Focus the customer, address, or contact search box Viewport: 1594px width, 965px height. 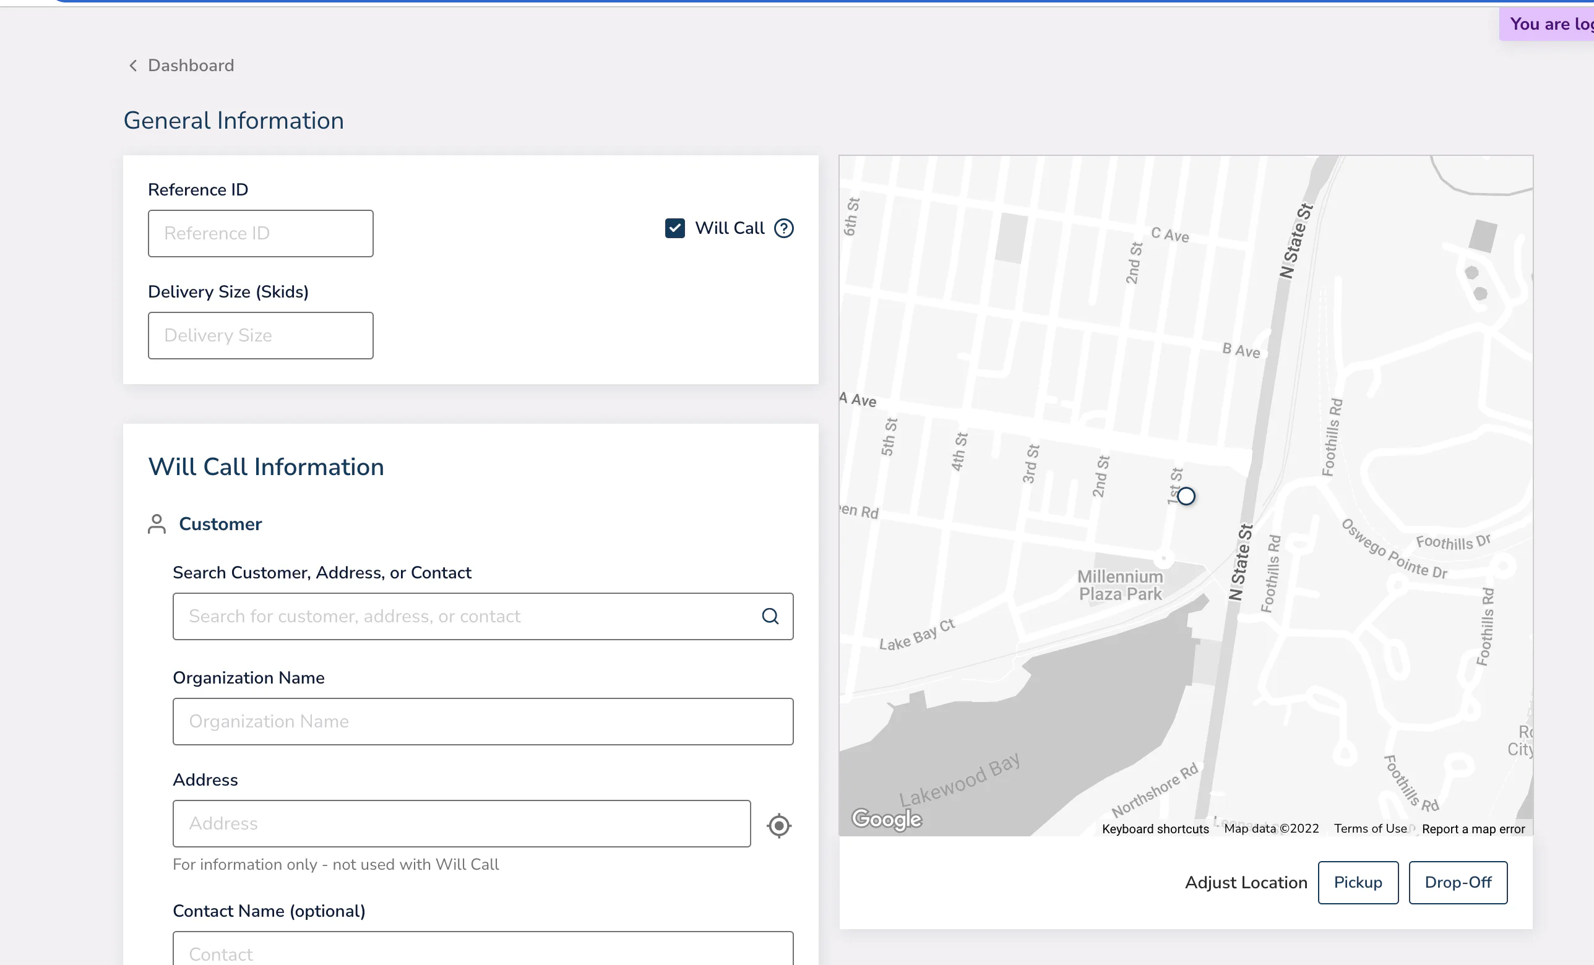tap(483, 616)
